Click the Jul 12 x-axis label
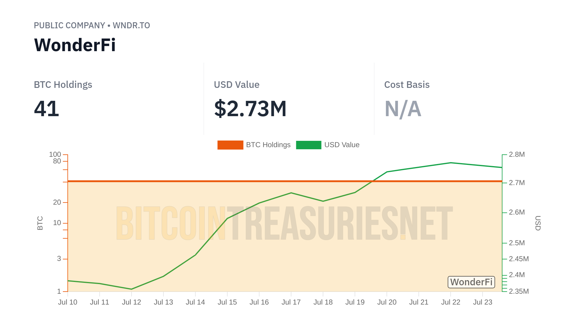The width and height of the screenshot is (578, 325). pyautogui.click(x=132, y=302)
